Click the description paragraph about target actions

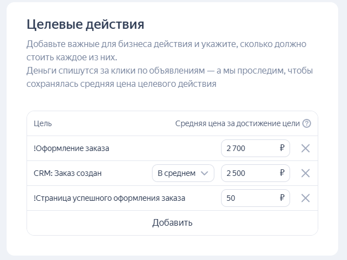tap(166, 64)
